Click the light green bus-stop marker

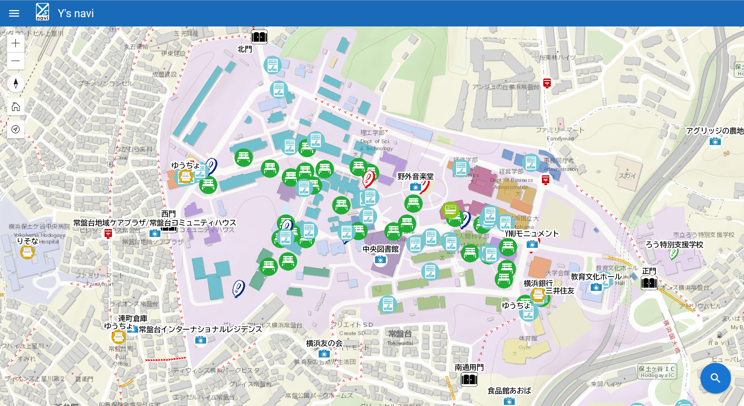click(x=450, y=210)
